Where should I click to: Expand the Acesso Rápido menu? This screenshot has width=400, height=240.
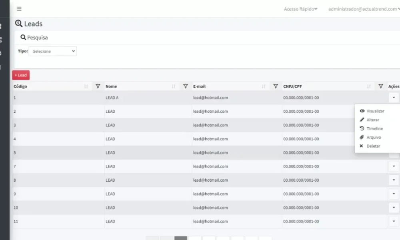point(300,9)
